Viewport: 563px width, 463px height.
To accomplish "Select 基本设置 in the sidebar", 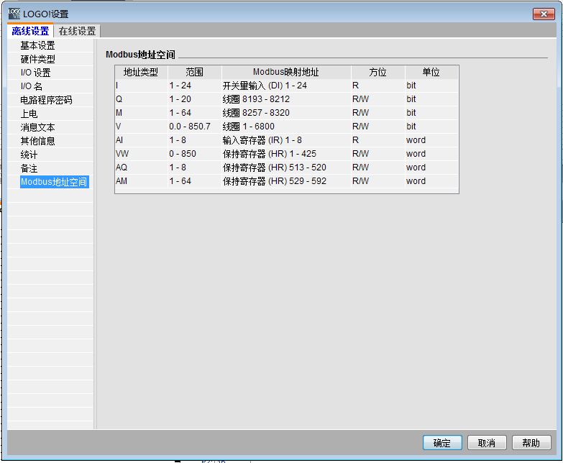I will tap(37, 45).
